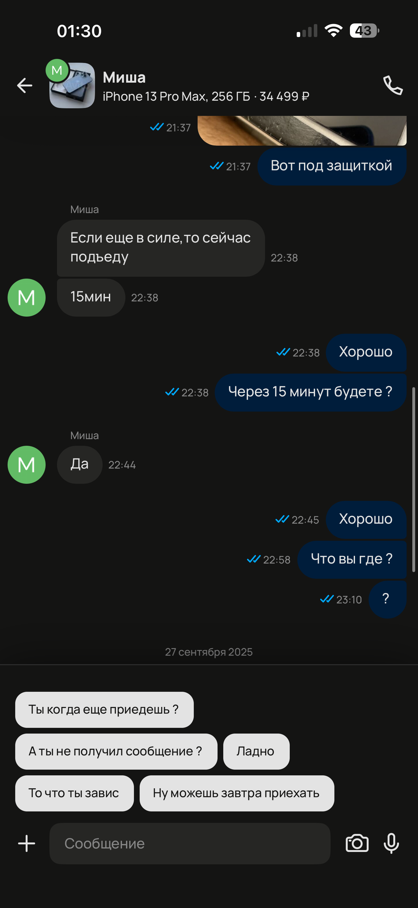This screenshot has height=908, width=418.
Task: Select the 'То что ты завис' suggestion
Action: (74, 793)
